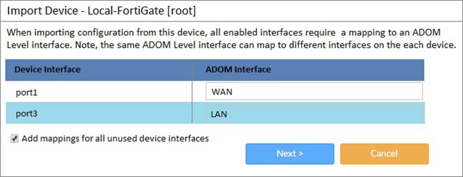Viewport: 463px width, 177px height.
Task: Focus the LAN ADOM interface field
Action: click(314, 113)
